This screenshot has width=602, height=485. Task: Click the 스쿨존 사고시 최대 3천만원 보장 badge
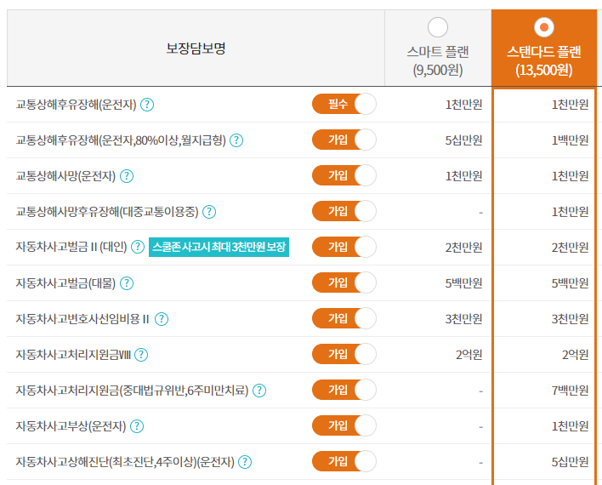click(220, 248)
